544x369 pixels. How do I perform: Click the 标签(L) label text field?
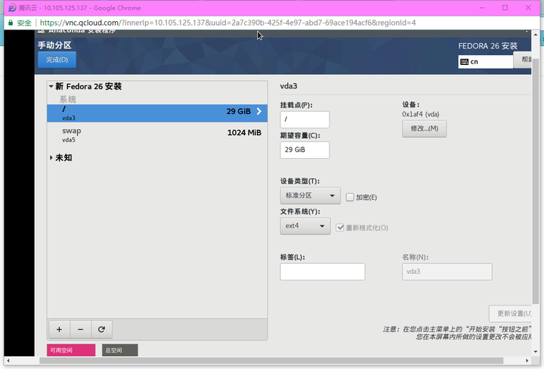pyautogui.click(x=322, y=271)
